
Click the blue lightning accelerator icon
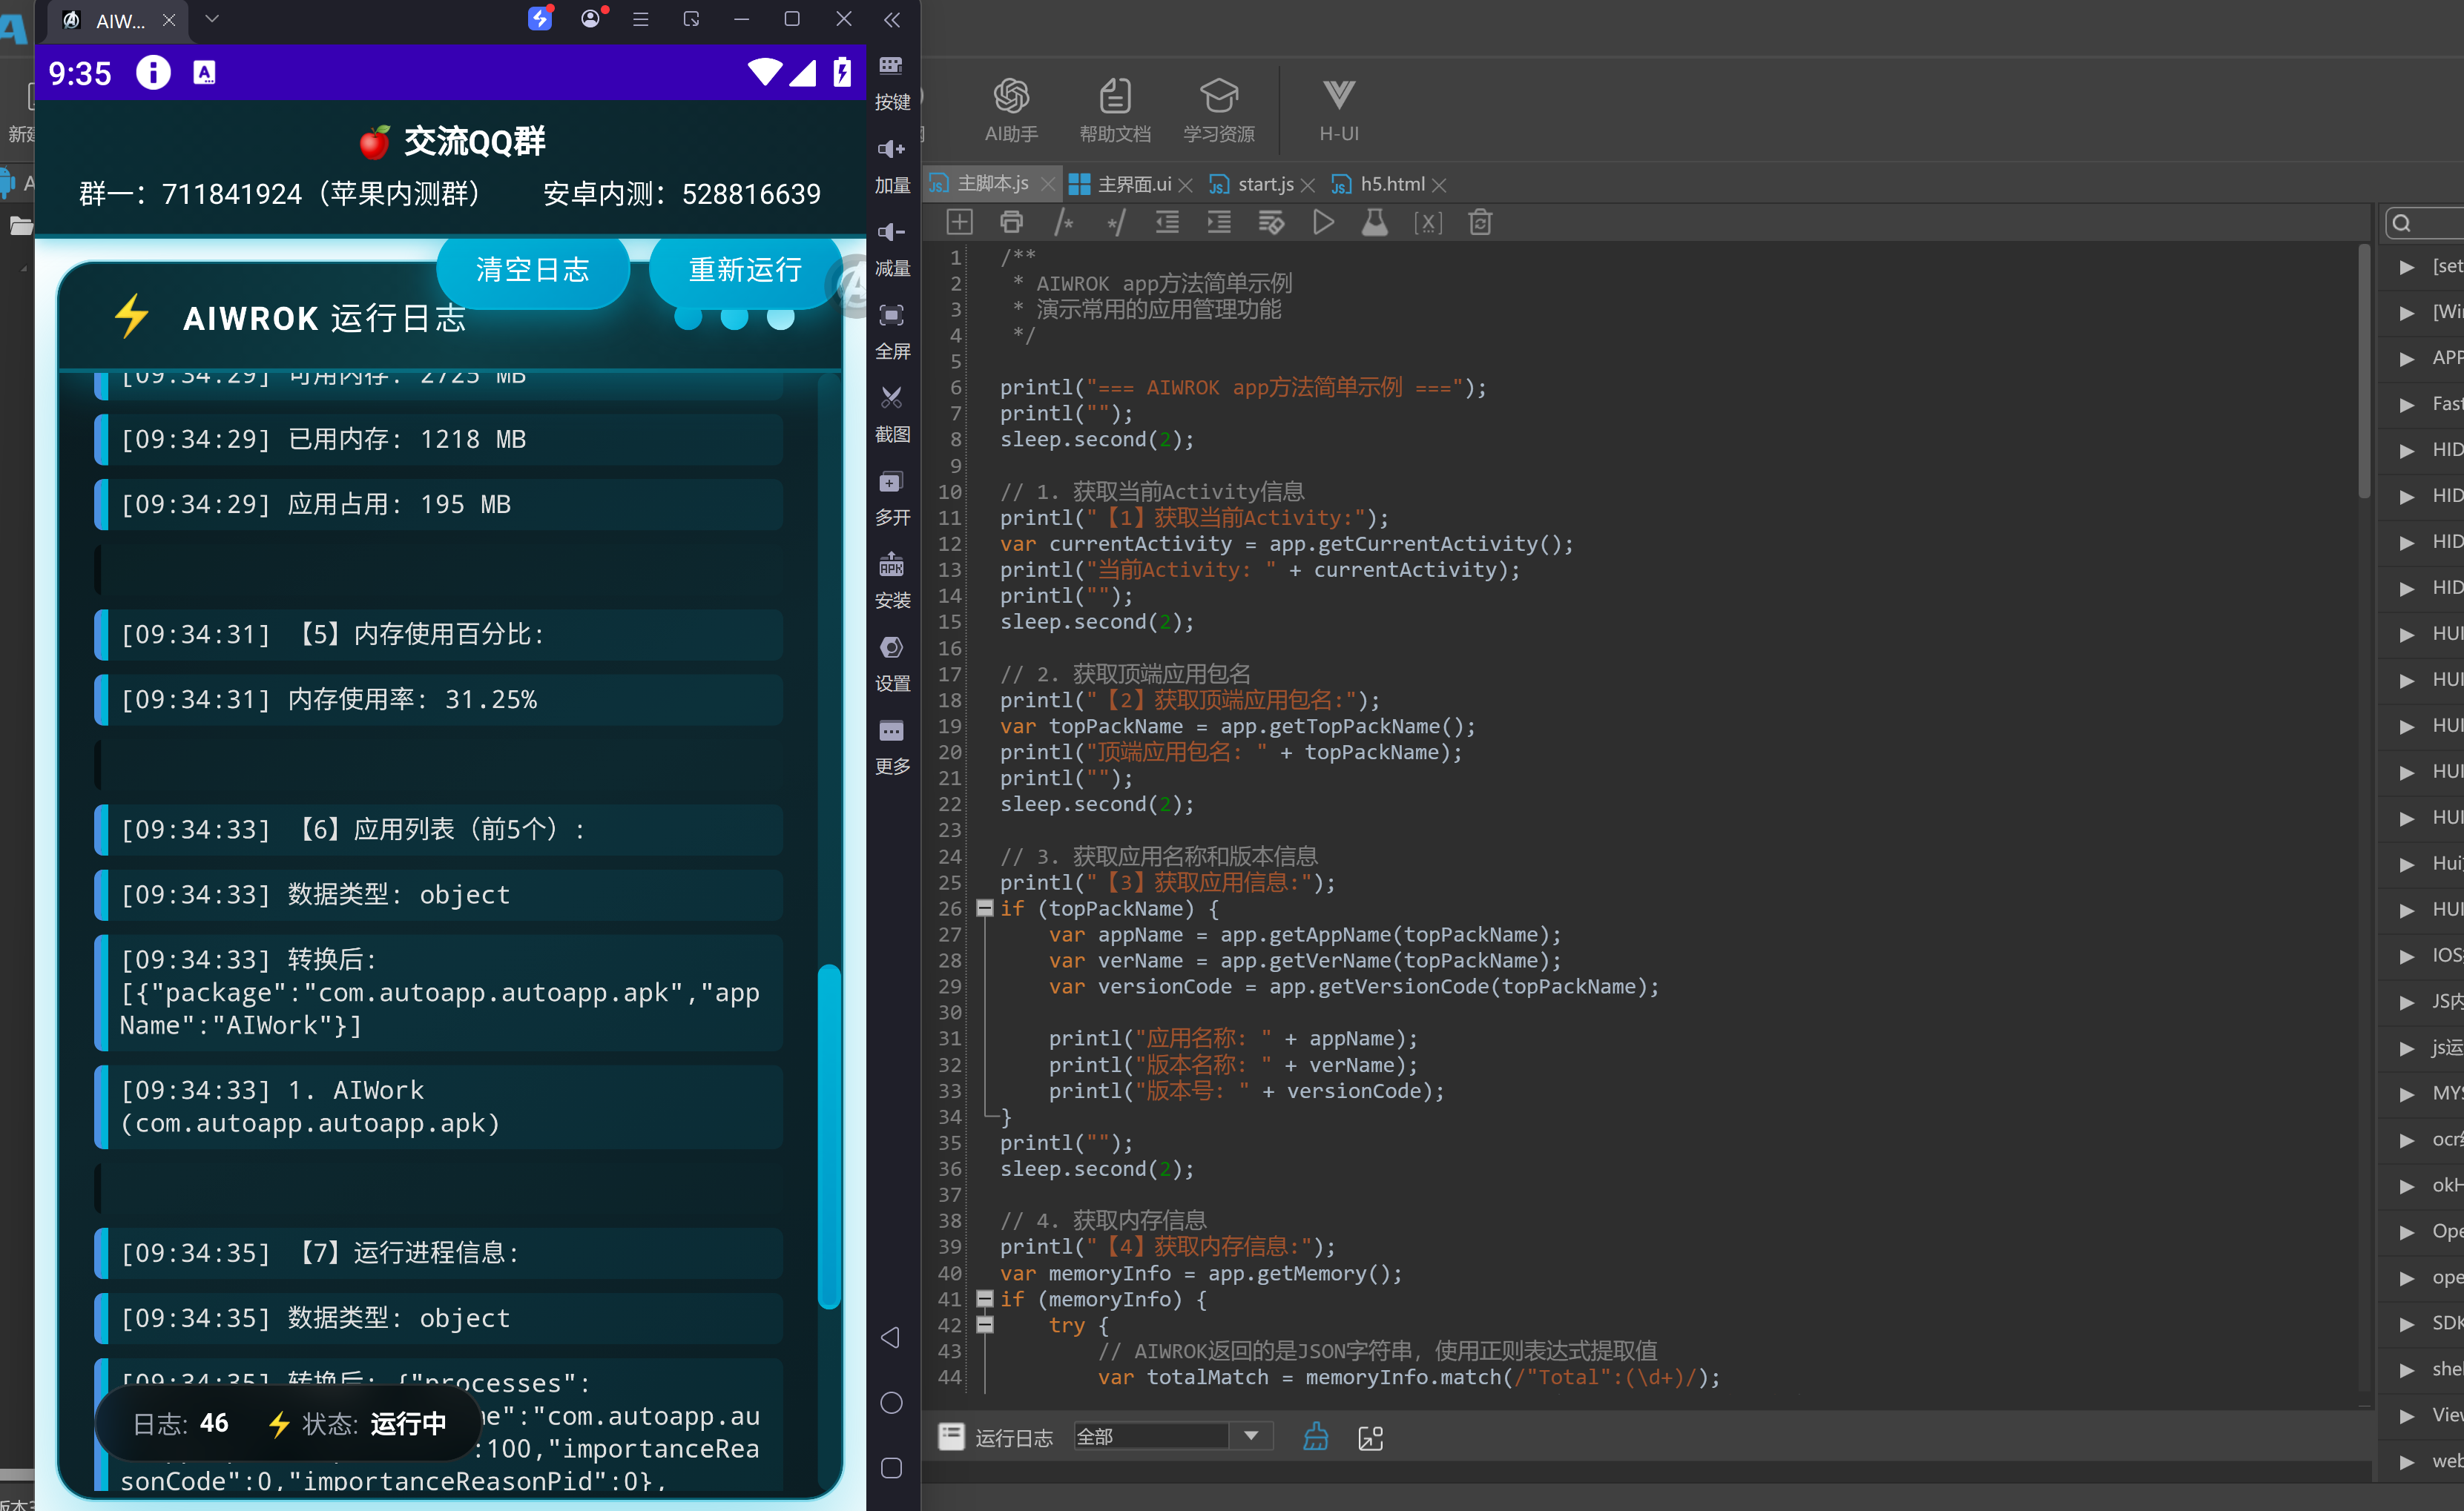coord(540,18)
